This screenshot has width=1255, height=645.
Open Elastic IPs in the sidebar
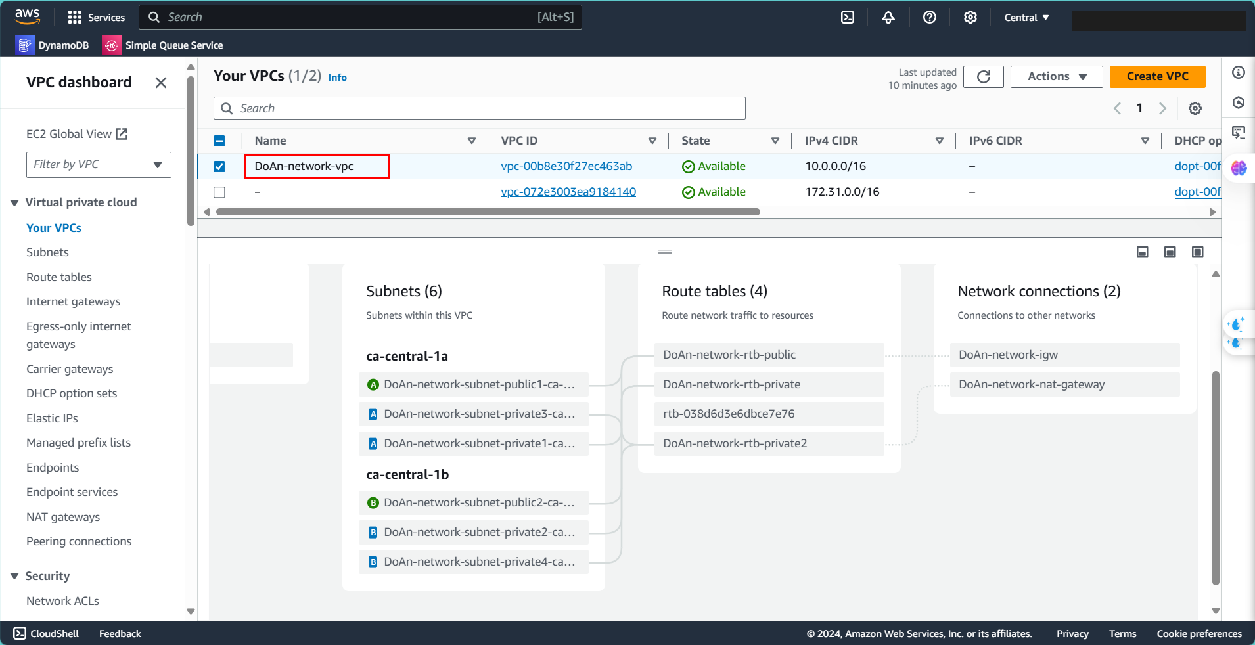(52, 418)
